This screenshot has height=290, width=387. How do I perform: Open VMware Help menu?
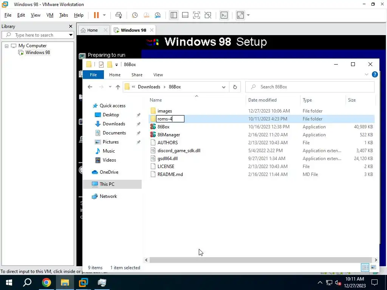(x=79, y=15)
